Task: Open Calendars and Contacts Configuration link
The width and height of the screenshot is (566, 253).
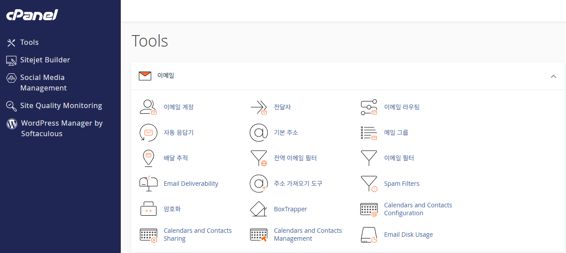Action: pos(418,209)
